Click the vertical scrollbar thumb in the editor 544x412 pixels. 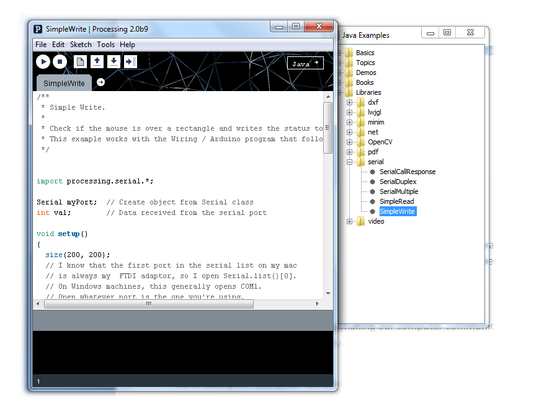click(x=328, y=128)
